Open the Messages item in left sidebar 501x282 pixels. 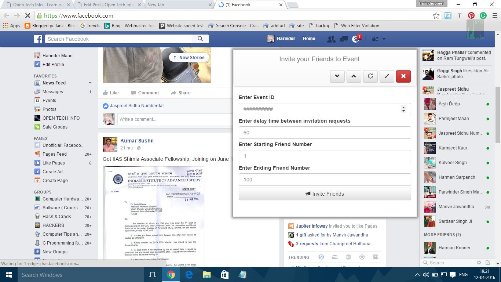point(52,92)
